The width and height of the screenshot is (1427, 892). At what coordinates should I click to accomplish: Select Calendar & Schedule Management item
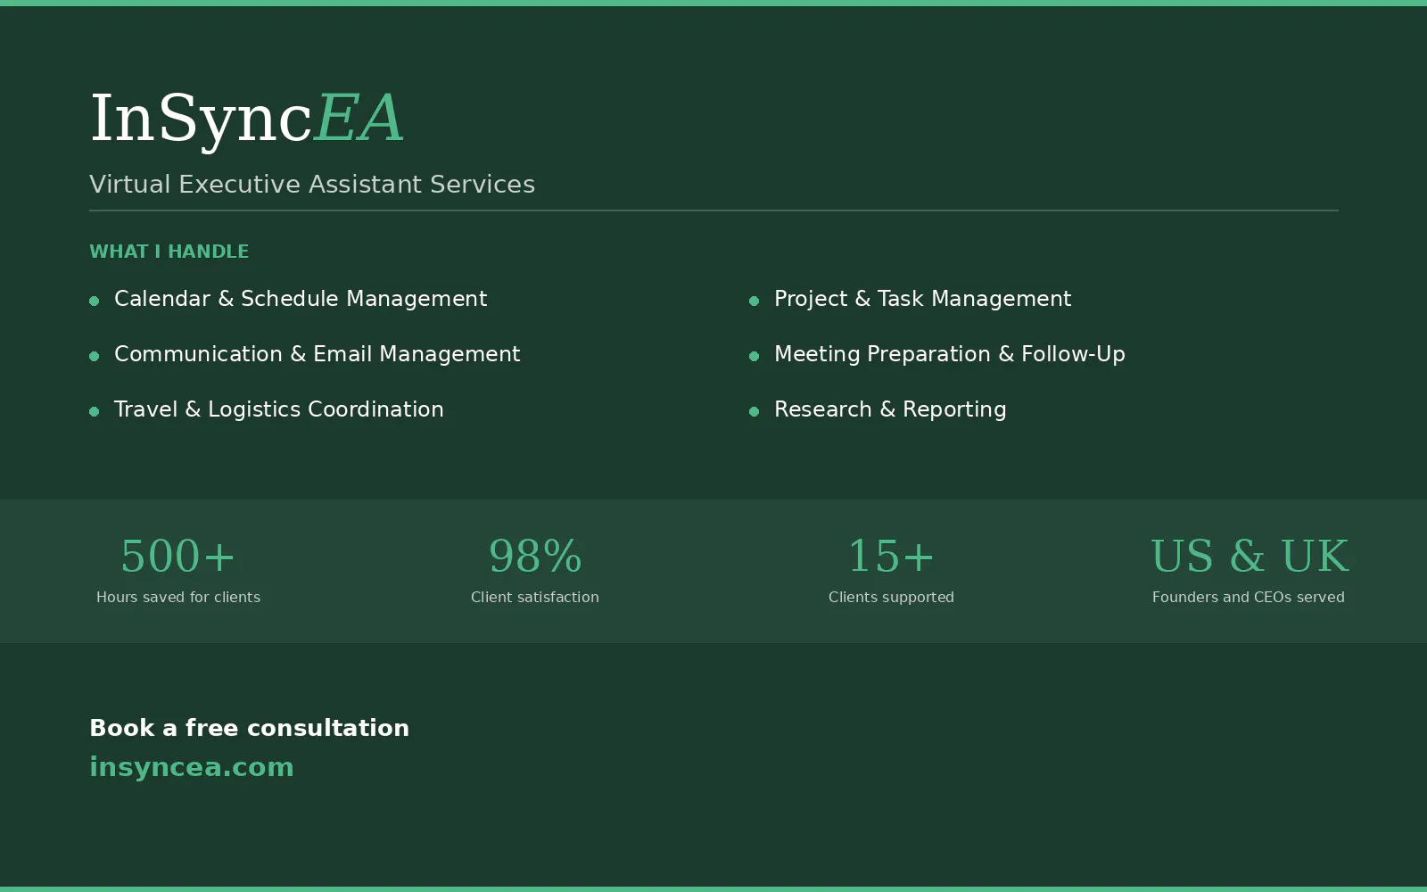coord(301,299)
